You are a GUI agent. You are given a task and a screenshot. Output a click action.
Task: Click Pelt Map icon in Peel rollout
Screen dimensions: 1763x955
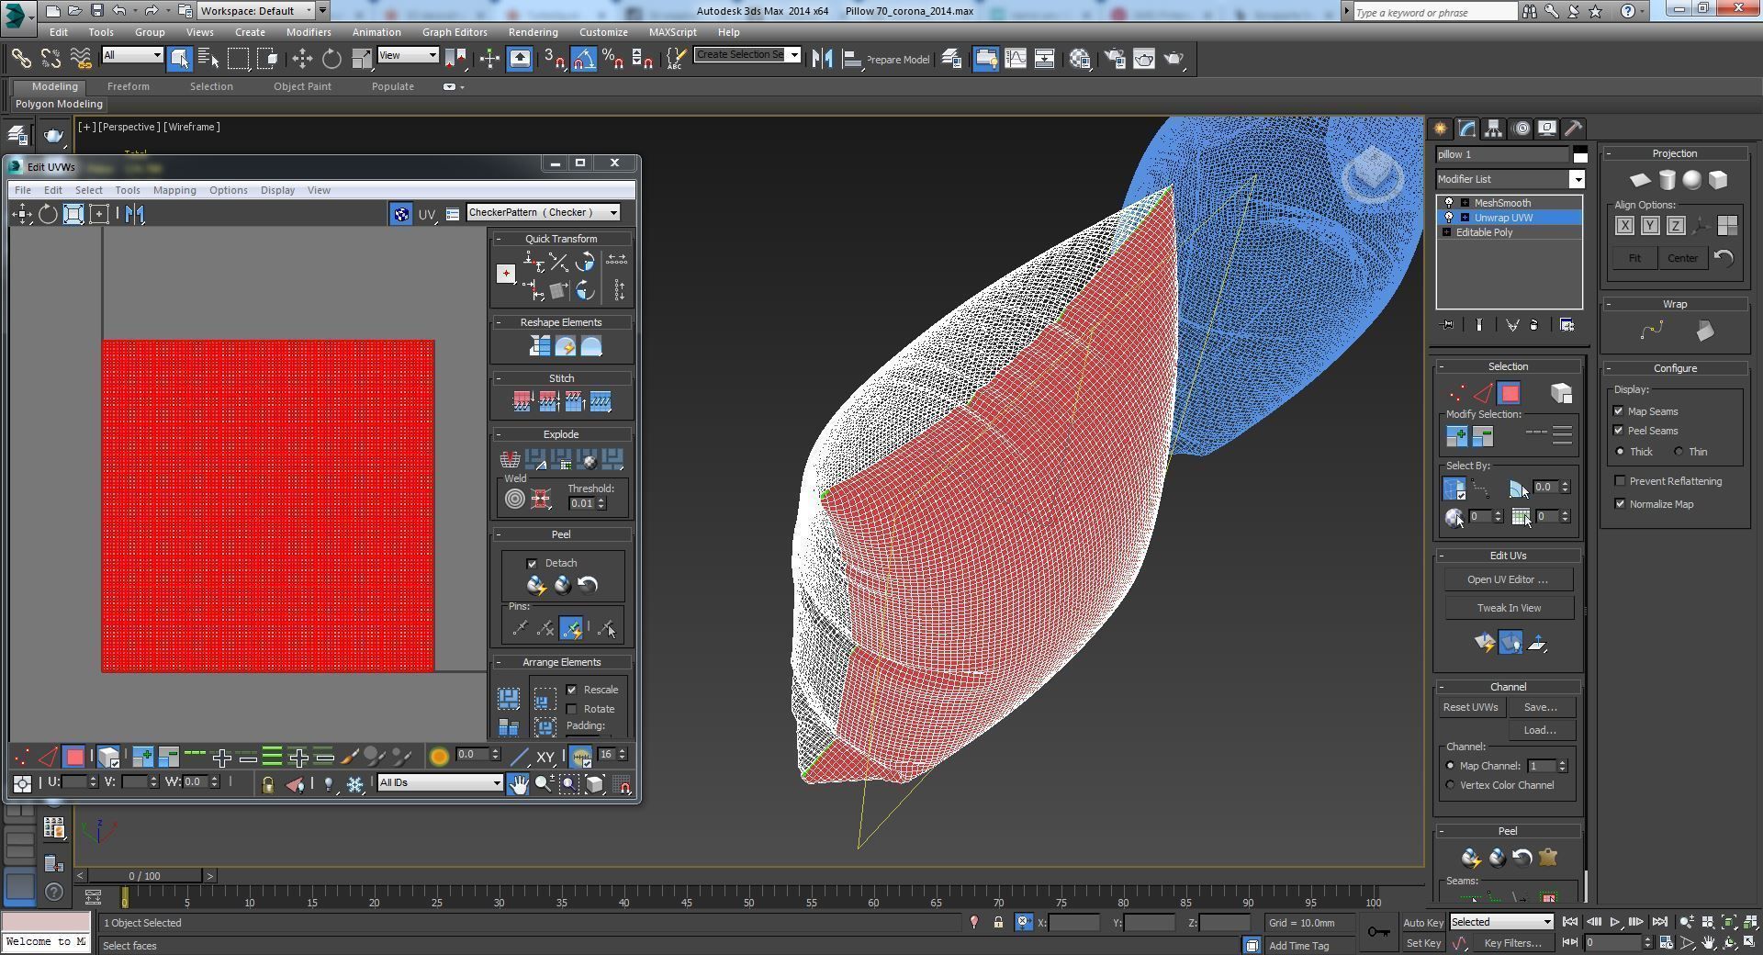pyautogui.click(x=1548, y=858)
